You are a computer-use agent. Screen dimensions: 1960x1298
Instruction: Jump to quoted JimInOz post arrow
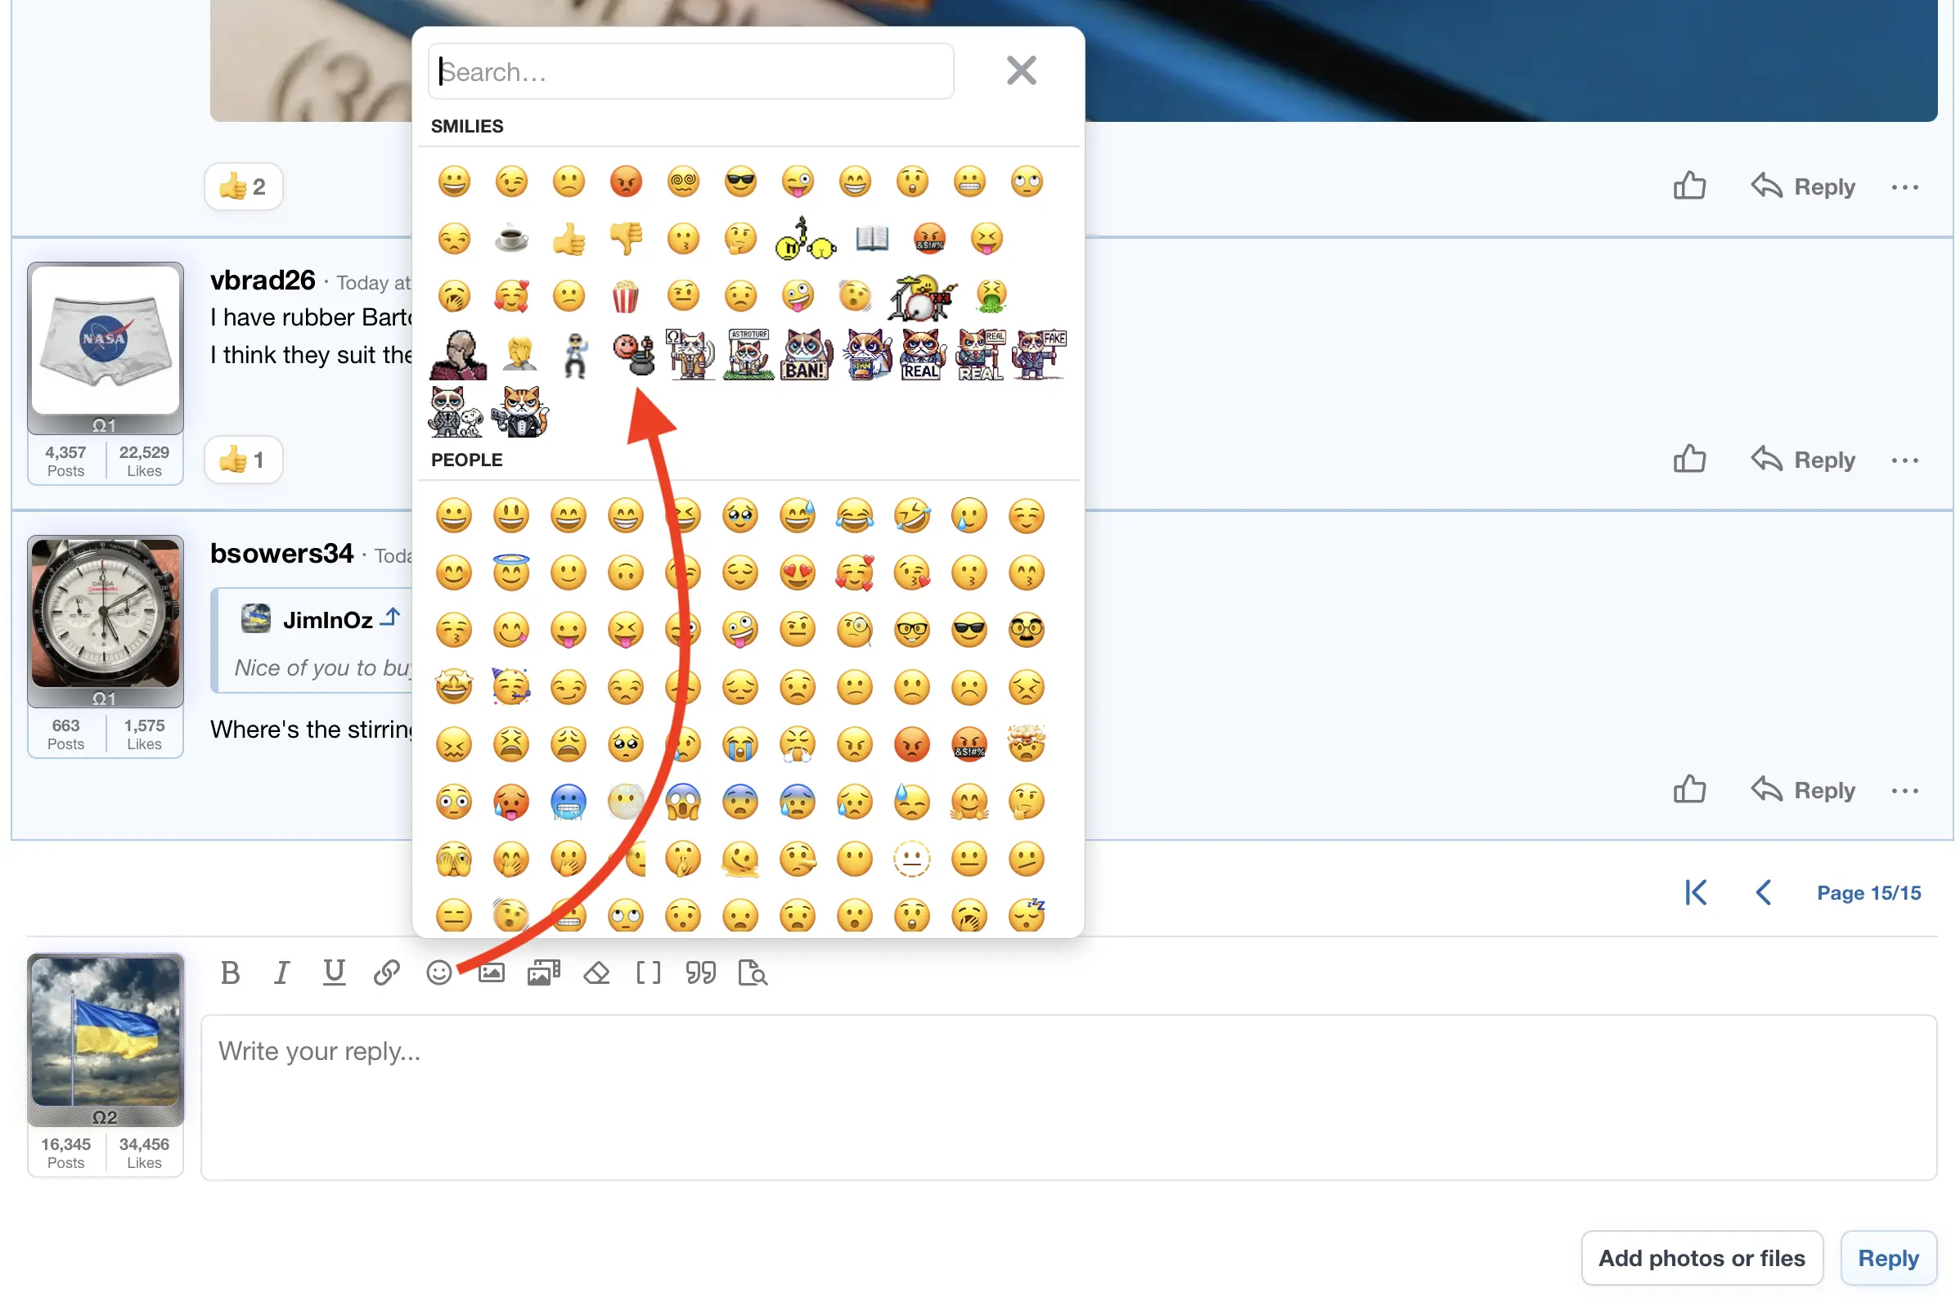point(392,618)
